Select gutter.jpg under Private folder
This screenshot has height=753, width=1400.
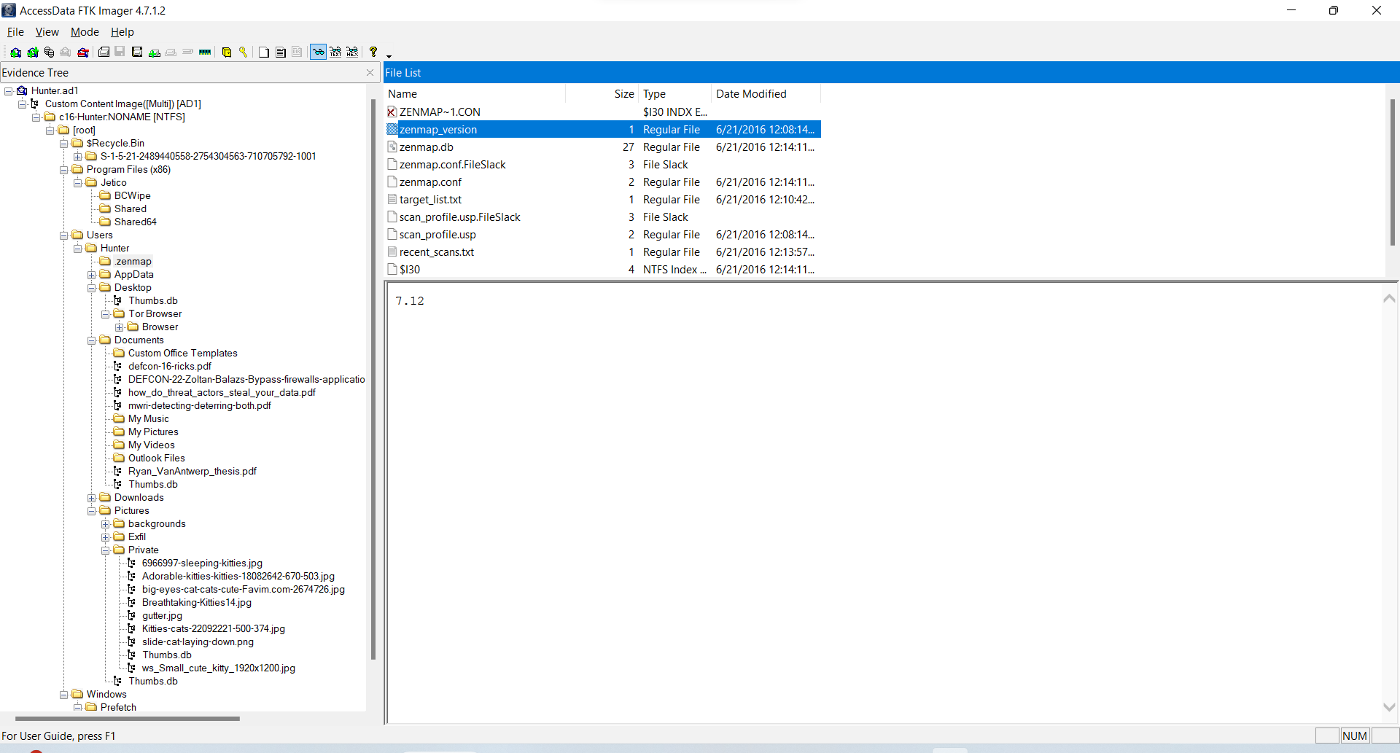click(162, 616)
